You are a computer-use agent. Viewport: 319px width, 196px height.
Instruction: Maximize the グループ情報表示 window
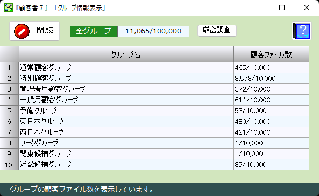[x=282, y=8]
